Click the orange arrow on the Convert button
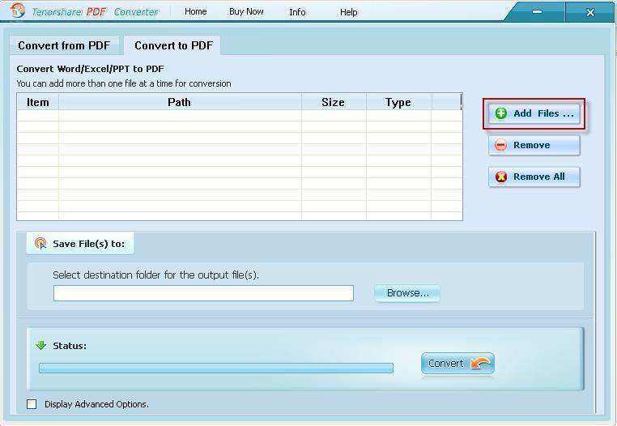617x426 pixels. [x=480, y=363]
